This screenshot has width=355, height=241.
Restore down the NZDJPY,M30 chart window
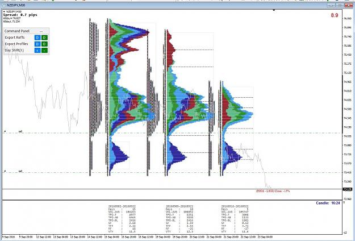pyautogui.click(x=339, y=5)
